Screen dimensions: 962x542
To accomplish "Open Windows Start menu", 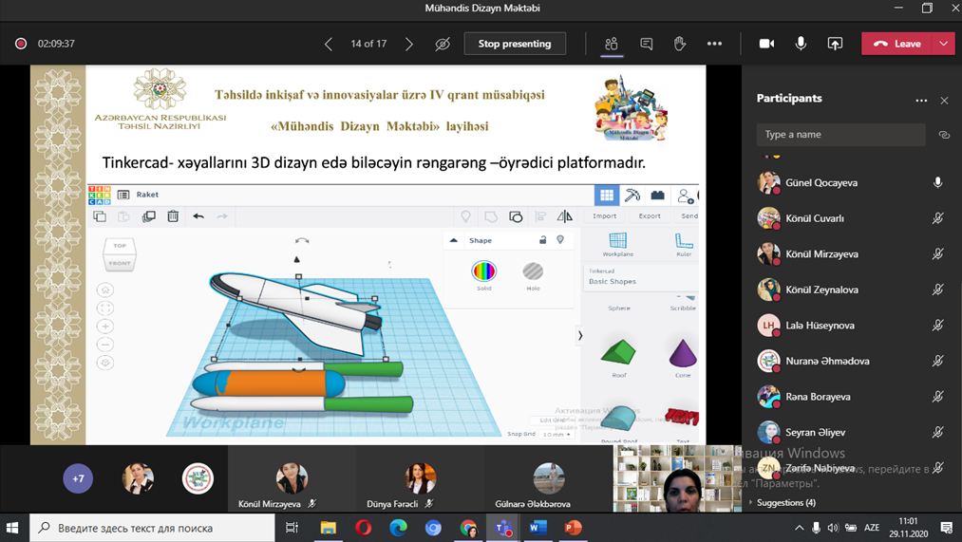I will [x=13, y=528].
